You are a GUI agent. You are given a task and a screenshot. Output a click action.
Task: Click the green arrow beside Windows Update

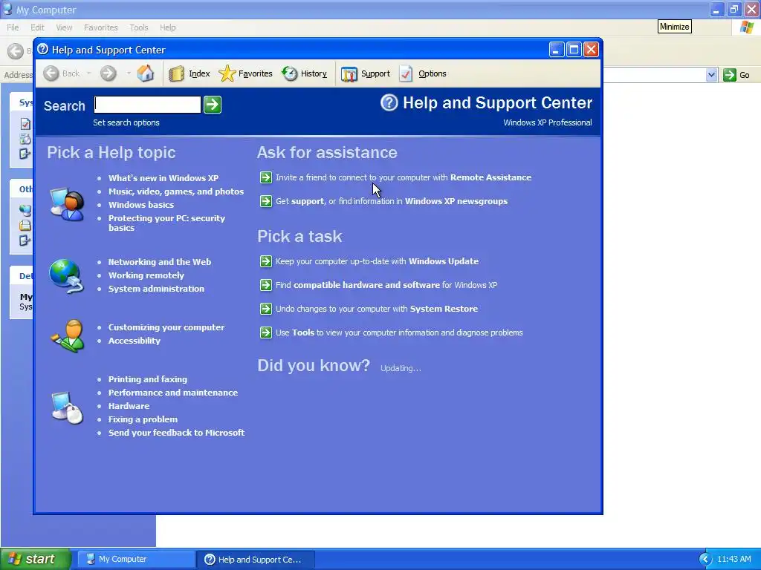[x=266, y=261]
